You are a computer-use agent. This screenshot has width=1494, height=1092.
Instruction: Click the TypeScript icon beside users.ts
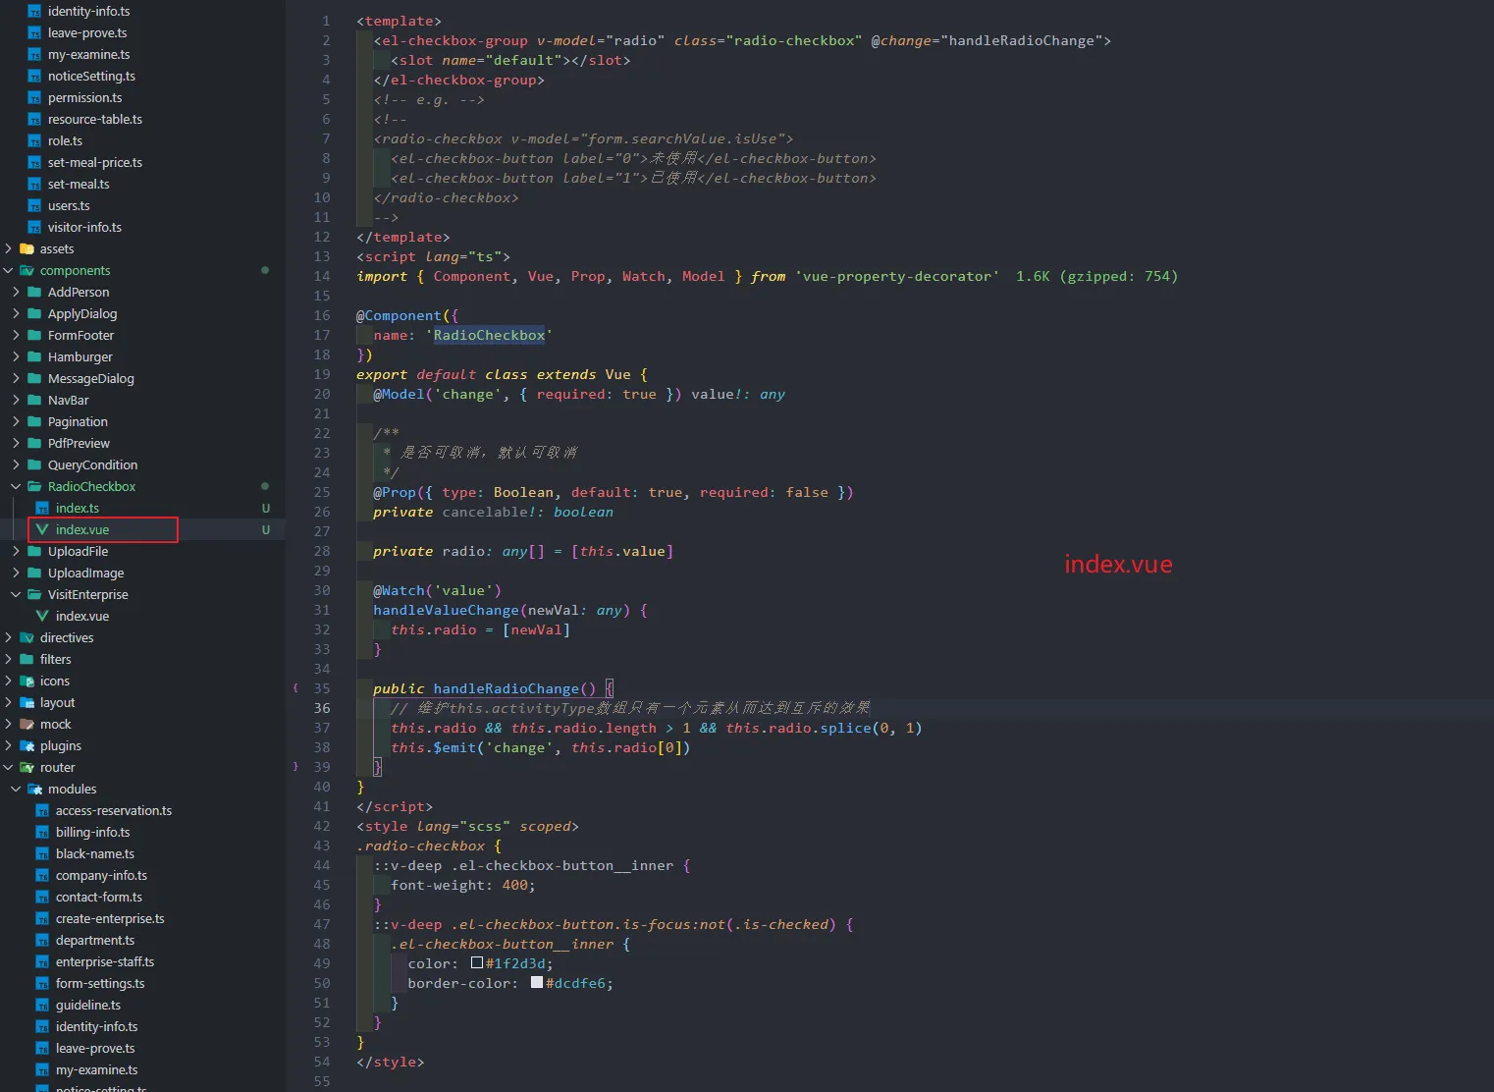[34, 205]
